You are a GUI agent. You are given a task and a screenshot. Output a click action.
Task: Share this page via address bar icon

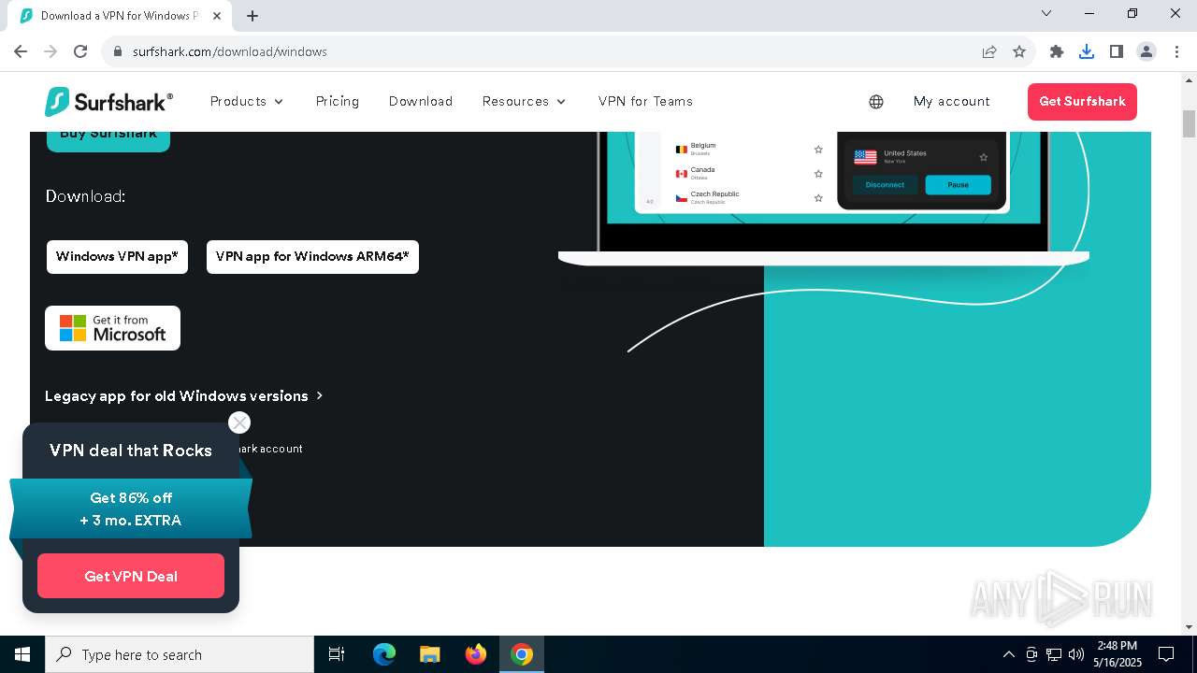(x=989, y=51)
